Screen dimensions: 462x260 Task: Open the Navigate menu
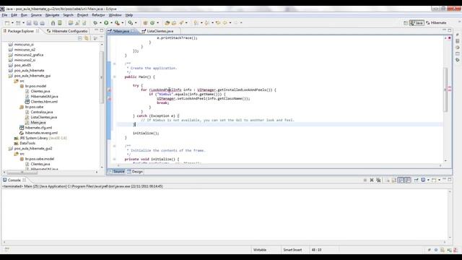[x=52, y=15]
